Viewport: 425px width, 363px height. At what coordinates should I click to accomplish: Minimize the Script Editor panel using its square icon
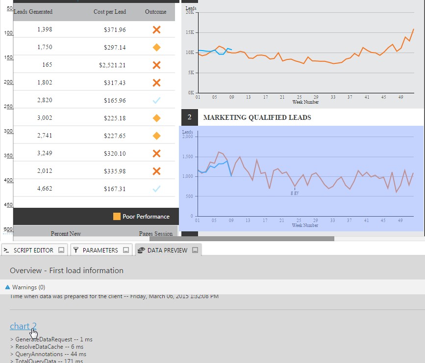pos(61,250)
